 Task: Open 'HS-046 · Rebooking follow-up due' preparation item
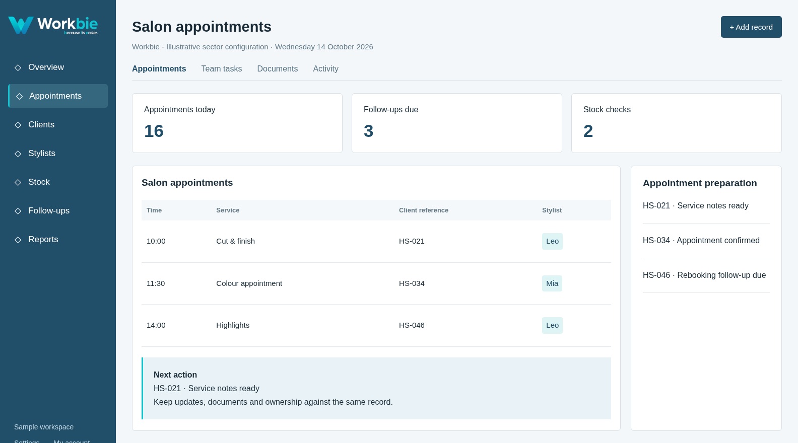[704, 275]
